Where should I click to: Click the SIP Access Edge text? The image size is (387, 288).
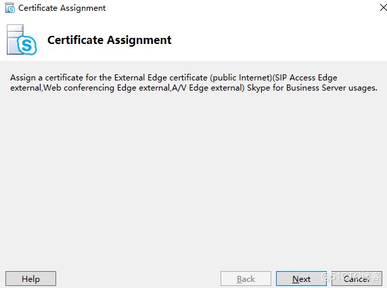(x=306, y=78)
